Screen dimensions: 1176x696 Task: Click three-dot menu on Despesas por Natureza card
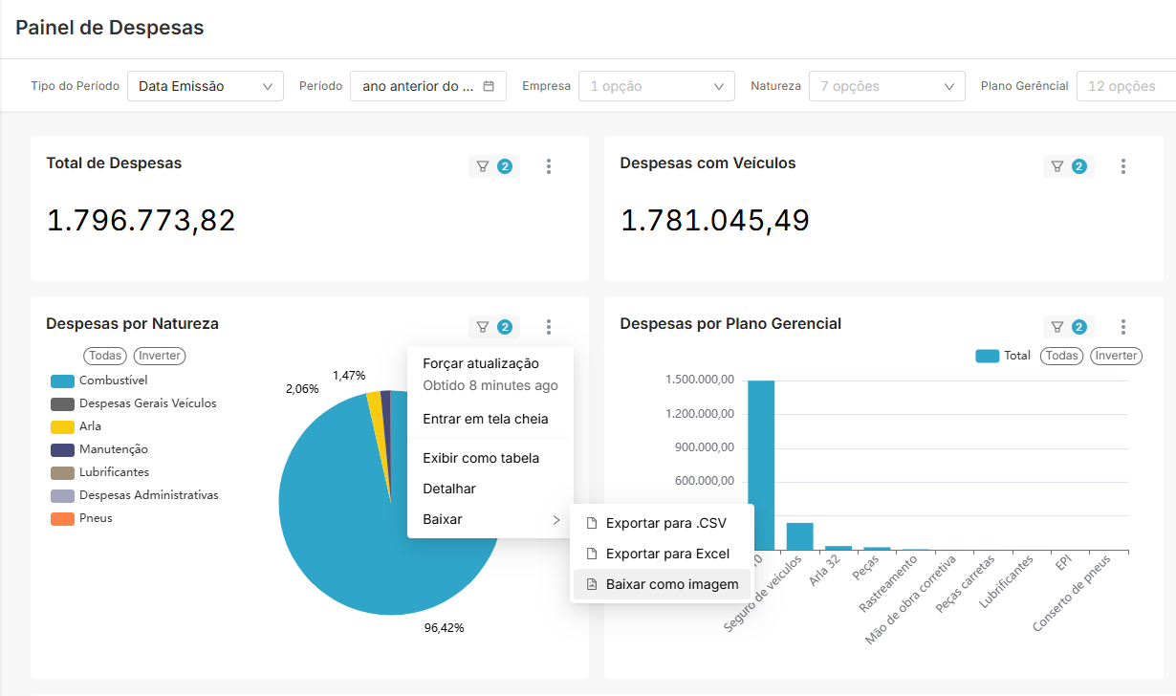(549, 327)
